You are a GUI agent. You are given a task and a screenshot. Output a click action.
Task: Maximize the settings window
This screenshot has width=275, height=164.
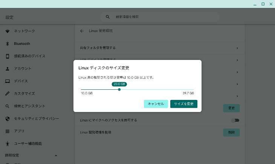(x=263, y=4)
